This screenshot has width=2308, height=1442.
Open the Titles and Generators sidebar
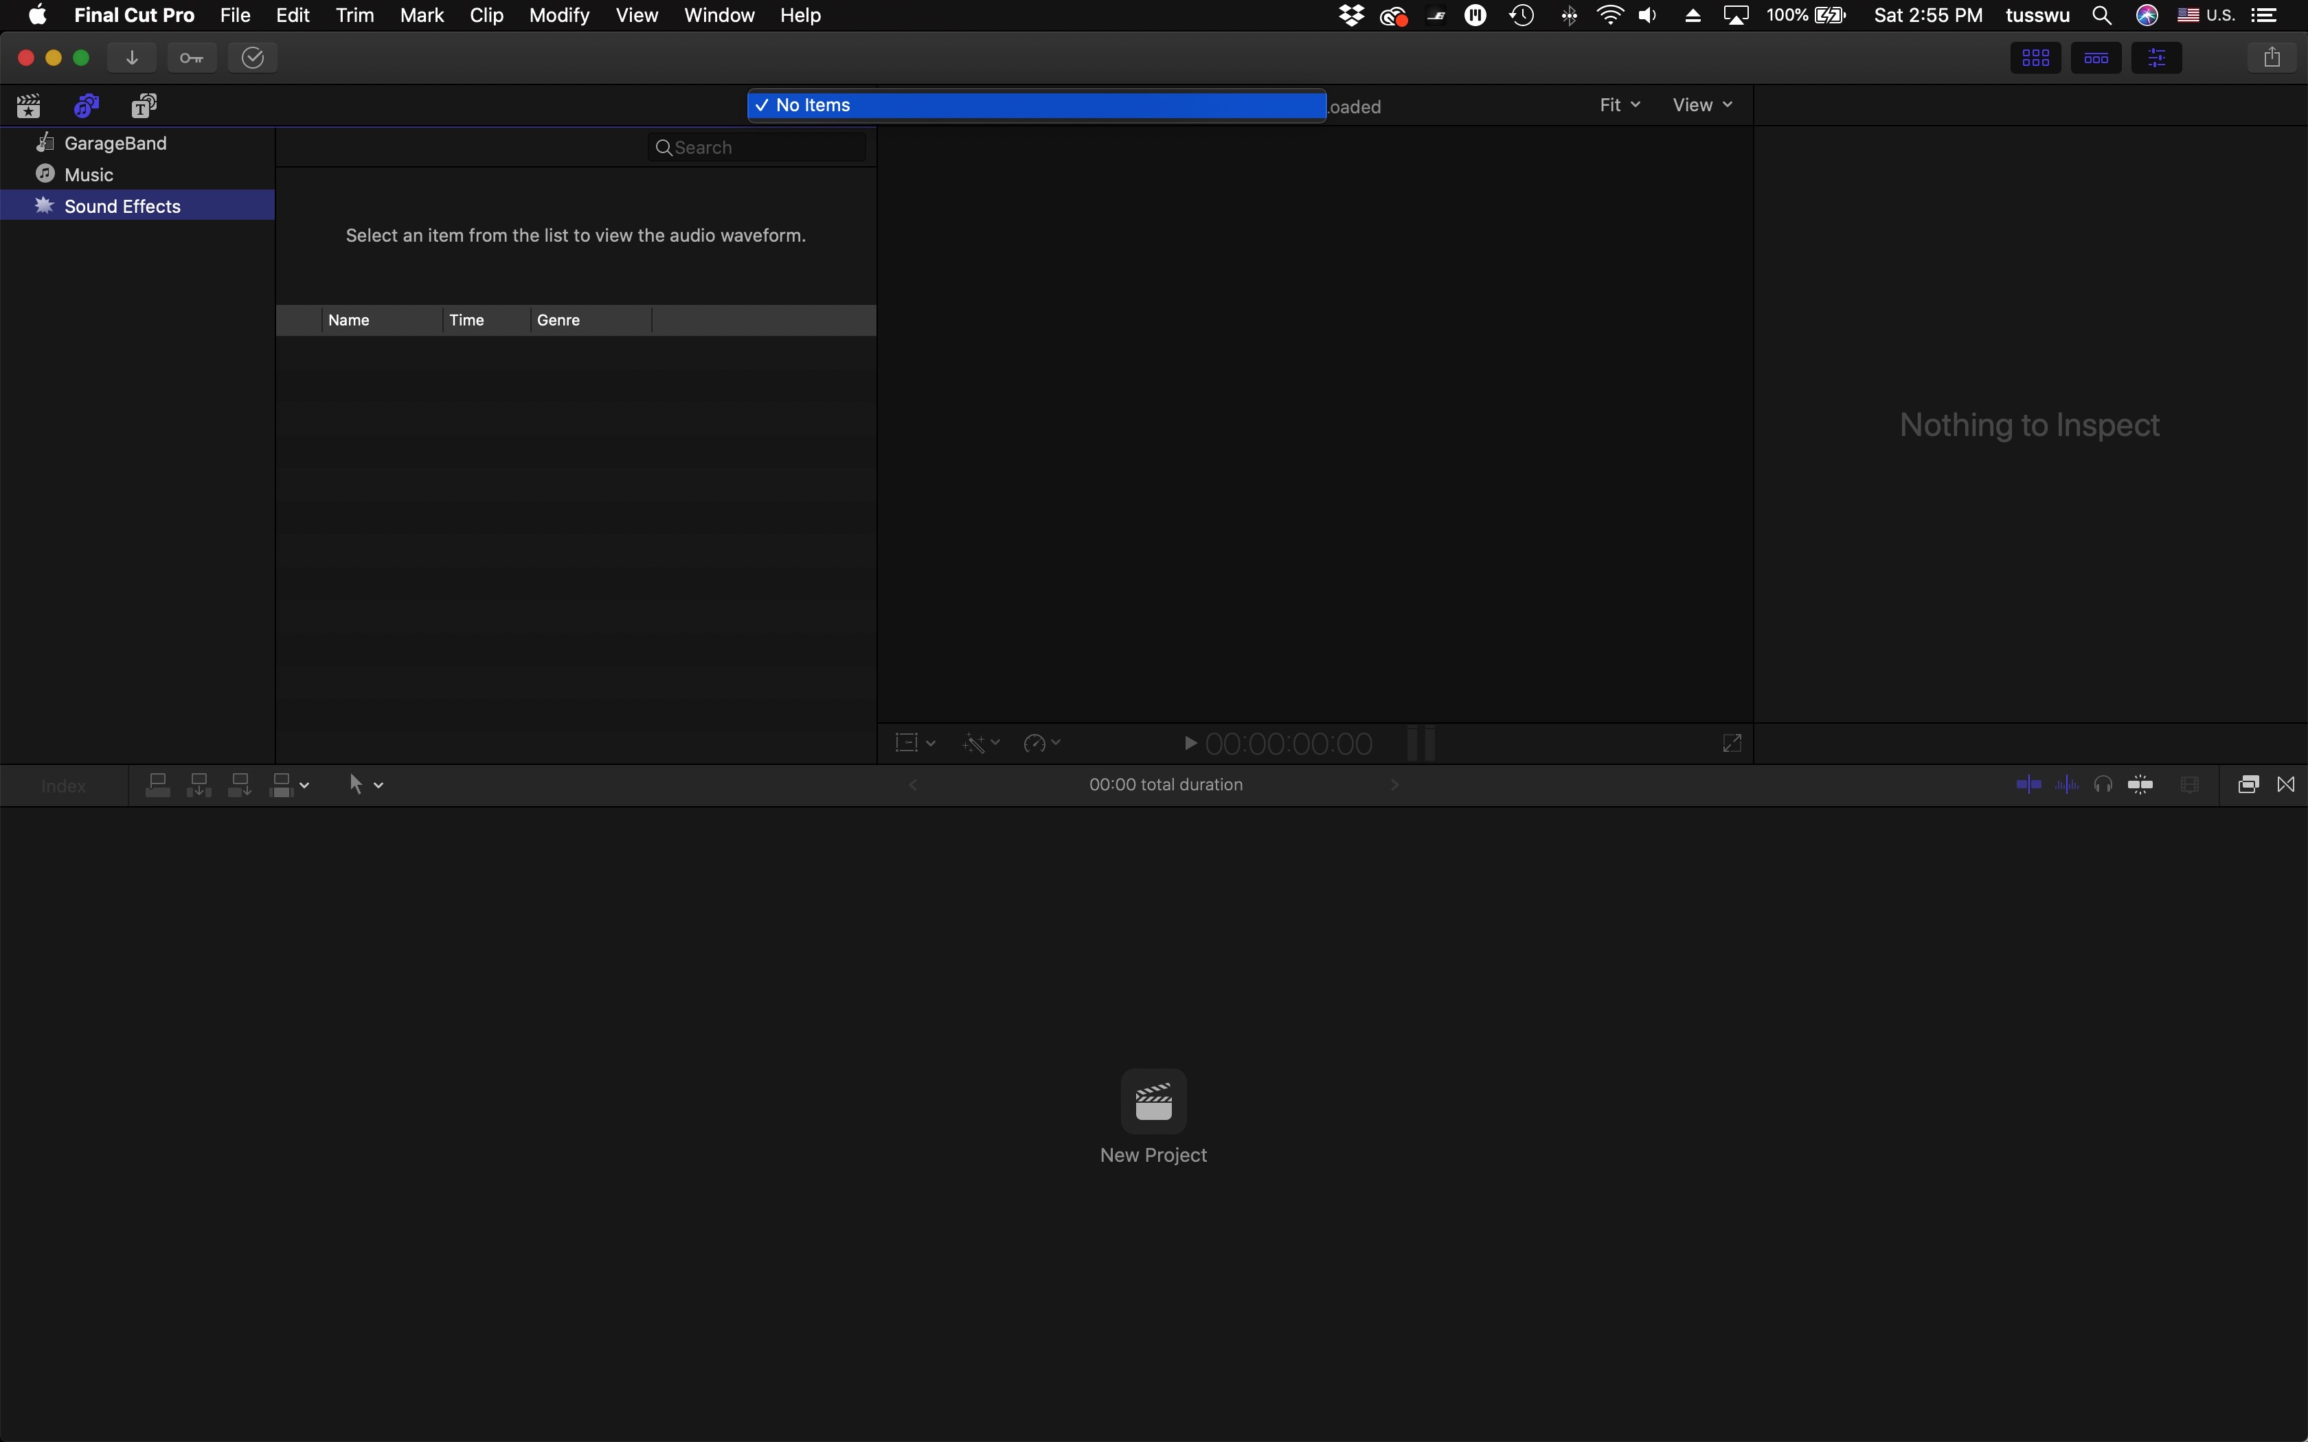point(144,106)
